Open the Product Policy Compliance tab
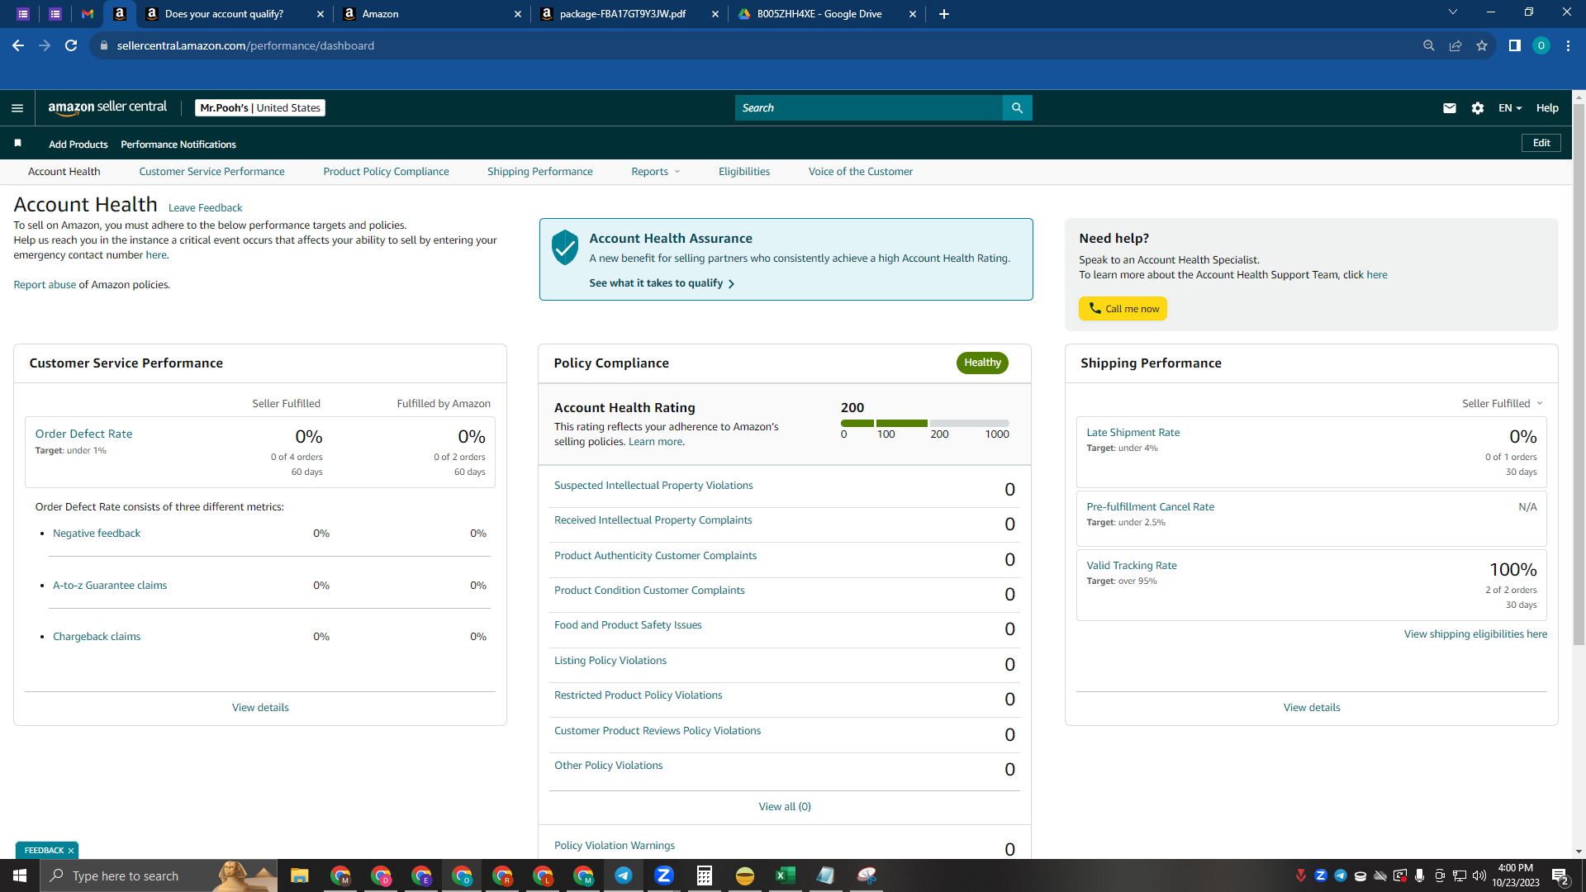1586x892 pixels. pyautogui.click(x=386, y=172)
